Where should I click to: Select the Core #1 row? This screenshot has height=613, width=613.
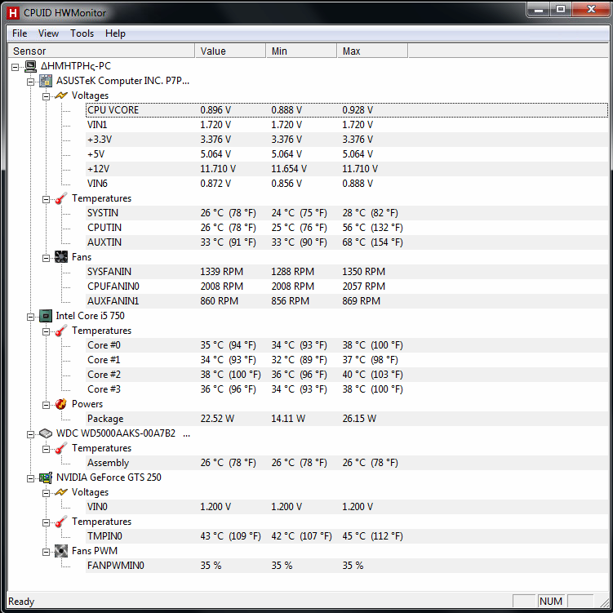click(x=347, y=360)
